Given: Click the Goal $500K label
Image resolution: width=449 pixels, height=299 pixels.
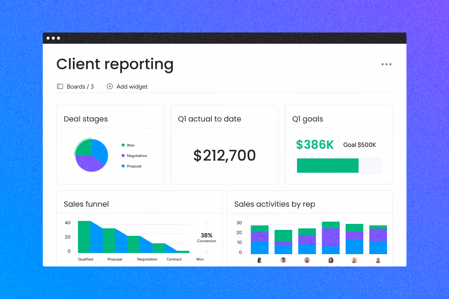Looking at the screenshot, I should point(360,145).
